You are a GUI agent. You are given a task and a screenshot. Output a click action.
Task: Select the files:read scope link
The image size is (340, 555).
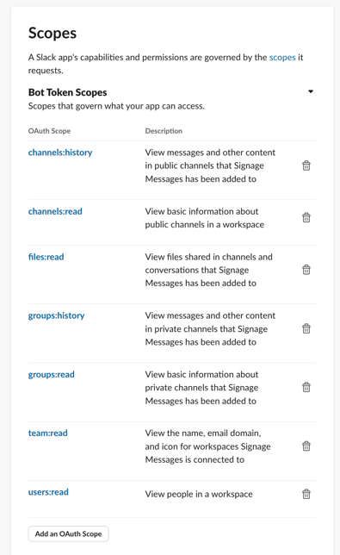click(46, 257)
